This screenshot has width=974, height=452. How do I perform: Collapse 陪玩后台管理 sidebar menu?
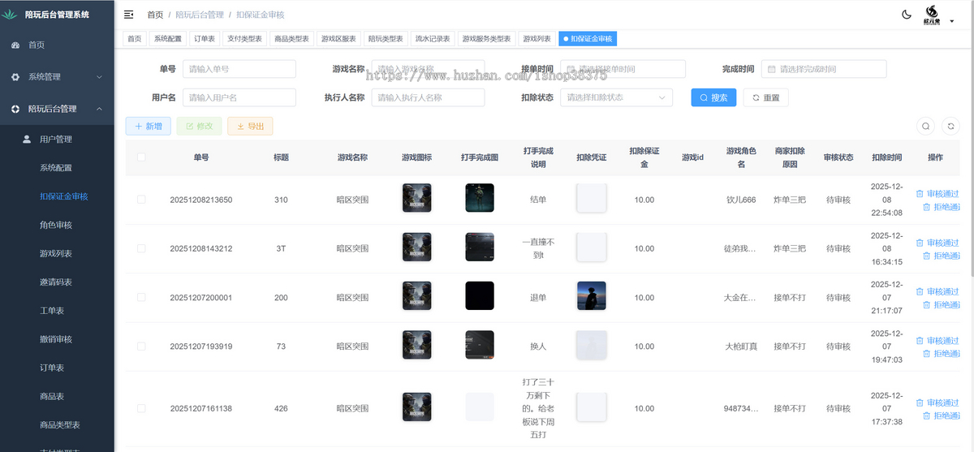coord(57,109)
